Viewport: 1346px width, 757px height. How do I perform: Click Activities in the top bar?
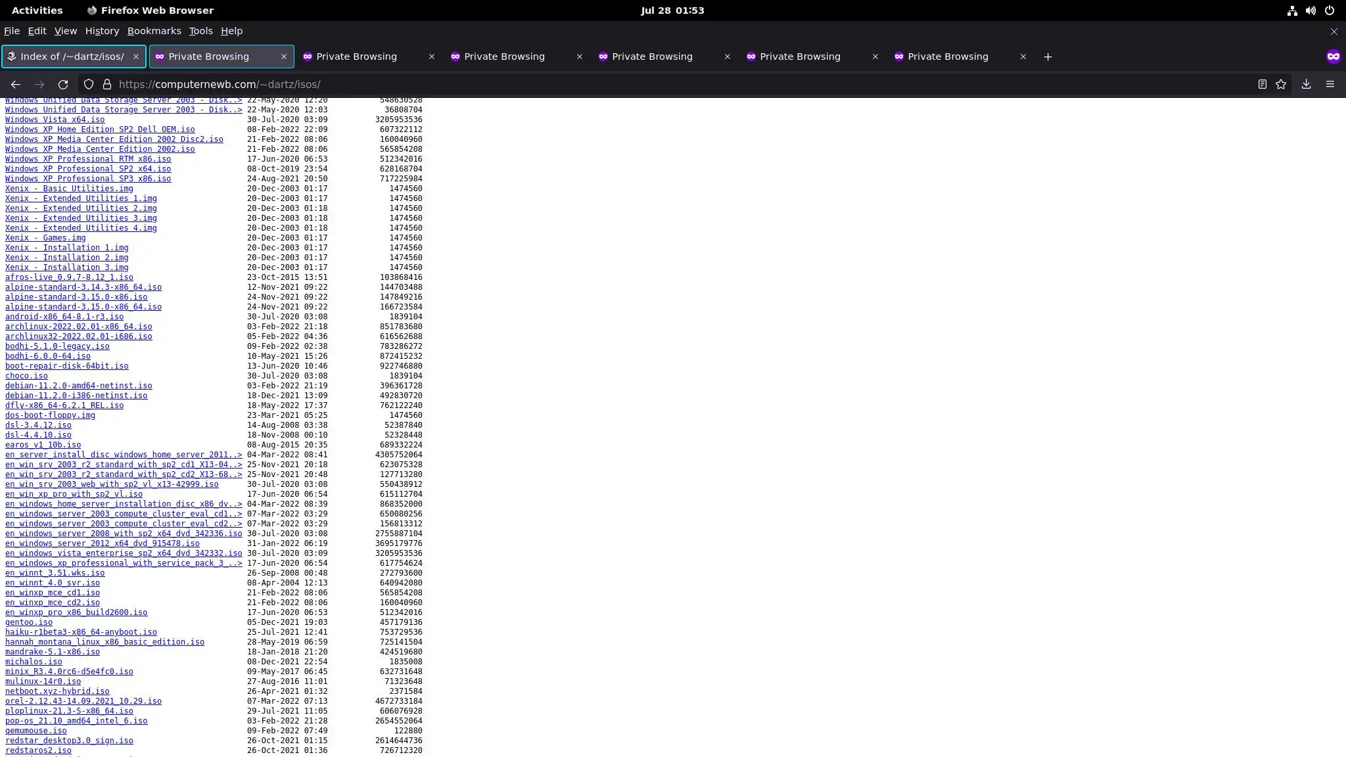point(37,11)
